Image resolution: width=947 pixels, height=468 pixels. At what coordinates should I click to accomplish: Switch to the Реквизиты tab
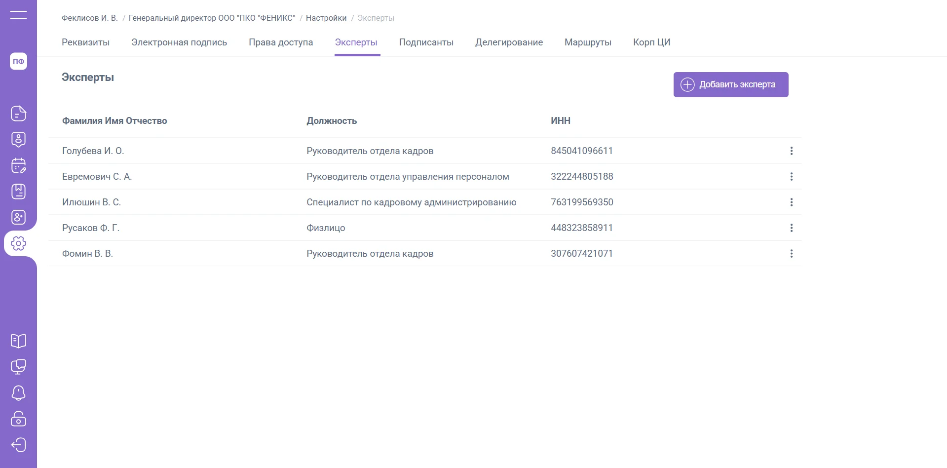(x=85, y=42)
